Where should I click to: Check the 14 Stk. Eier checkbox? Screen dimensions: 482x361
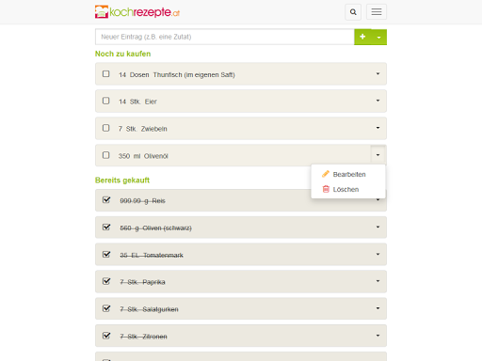coord(106,101)
